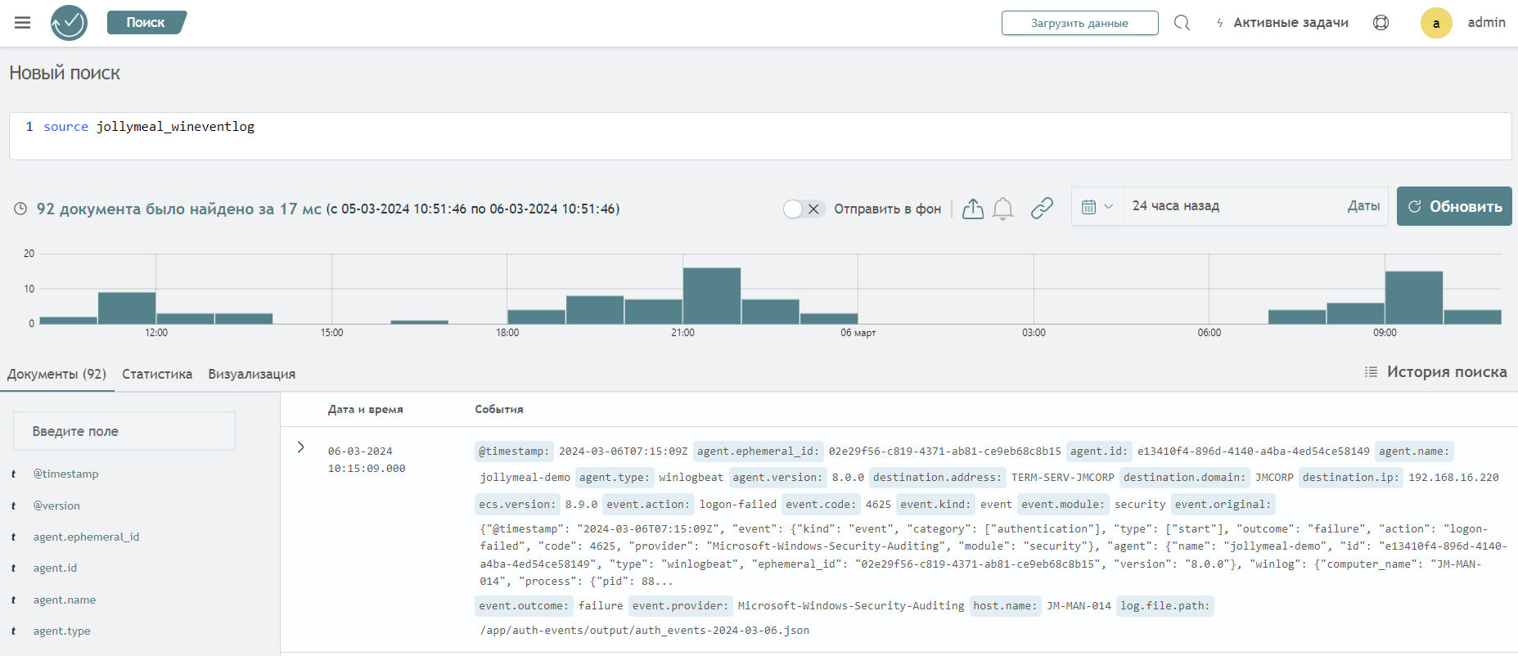The width and height of the screenshot is (1518, 656).
Task: Click the bell alert icon
Action: click(x=1002, y=209)
